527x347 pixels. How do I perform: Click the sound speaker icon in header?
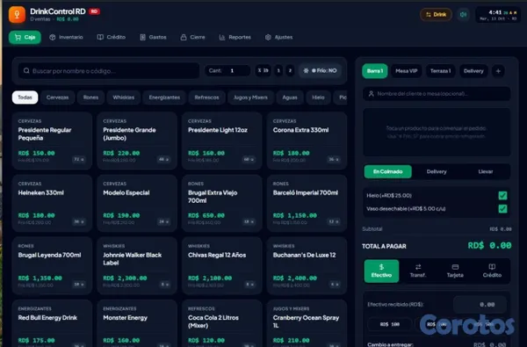point(463,14)
